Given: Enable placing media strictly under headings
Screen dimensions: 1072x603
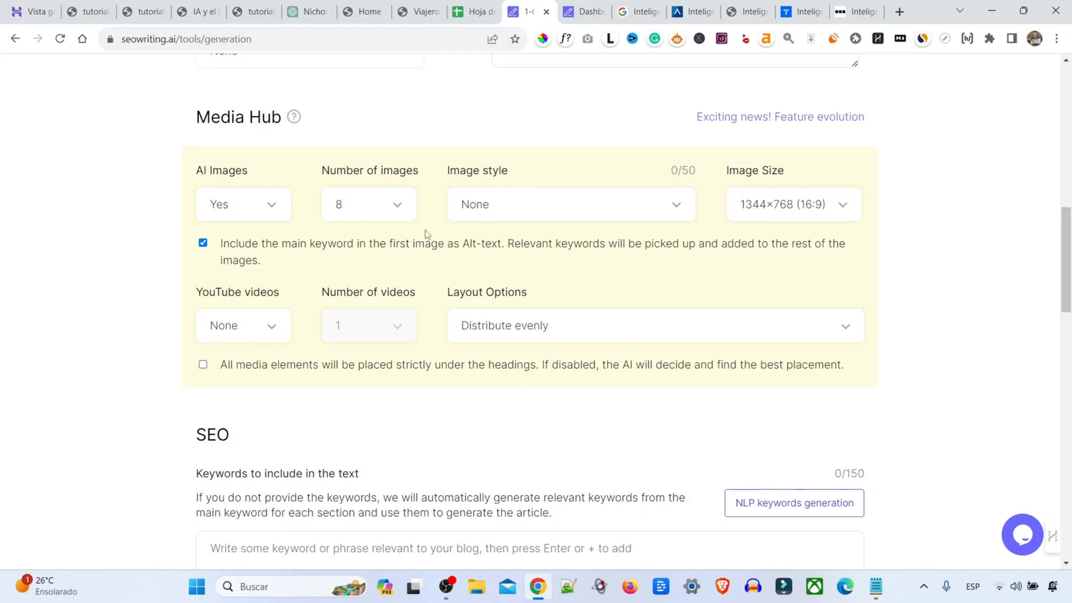Looking at the screenshot, I should coord(202,364).
